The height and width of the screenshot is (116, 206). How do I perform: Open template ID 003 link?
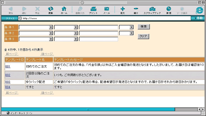pyautogui.click(x=8, y=82)
